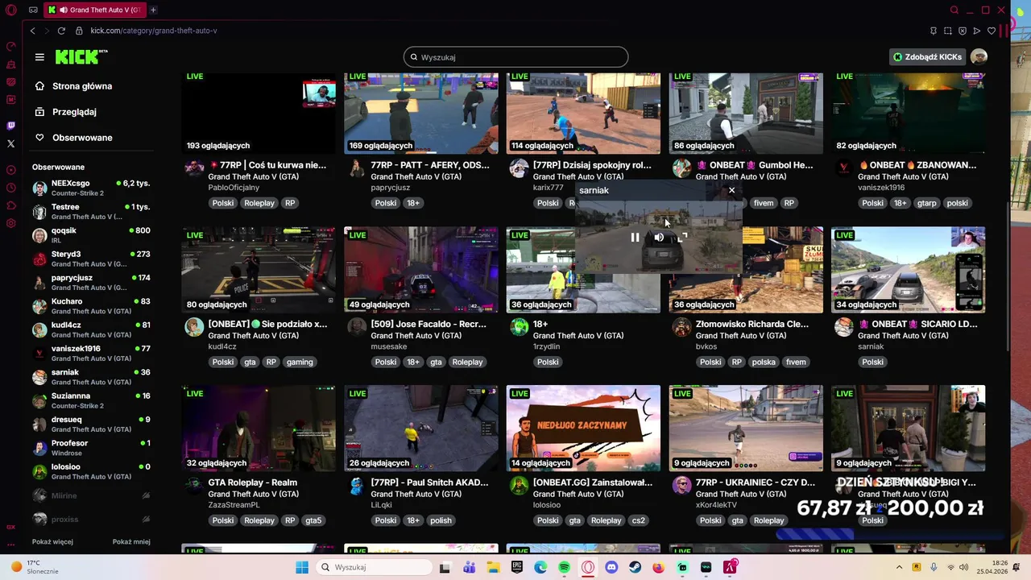Screen dimensions: 1031x580
Task: Show hidden system tray icons chevron
Action: coord(900,567)
